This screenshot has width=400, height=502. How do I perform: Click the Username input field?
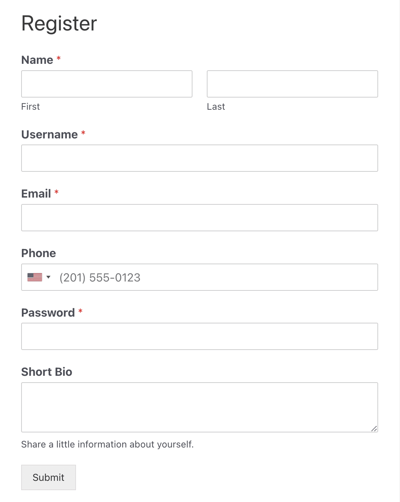coord(200,158)
